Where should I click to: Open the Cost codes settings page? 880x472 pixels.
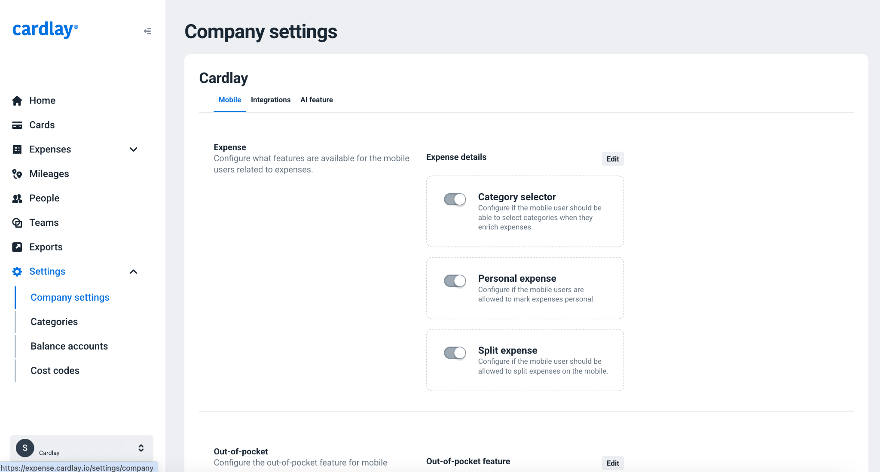coord(55,371)
